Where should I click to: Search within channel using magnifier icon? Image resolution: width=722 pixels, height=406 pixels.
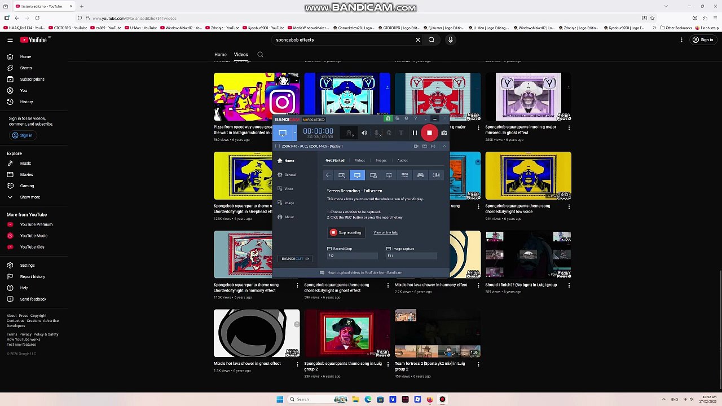(x=260, y=55)
